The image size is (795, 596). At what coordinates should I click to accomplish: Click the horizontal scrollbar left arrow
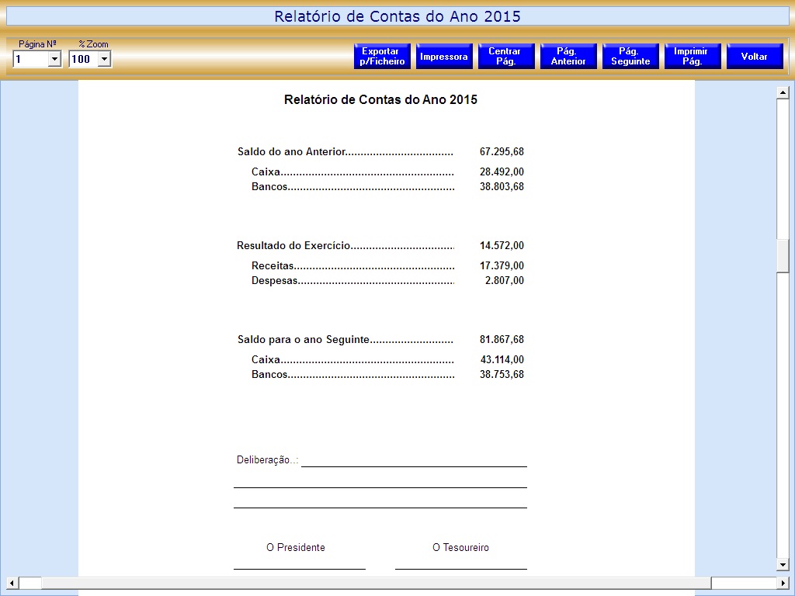point(12,583)
